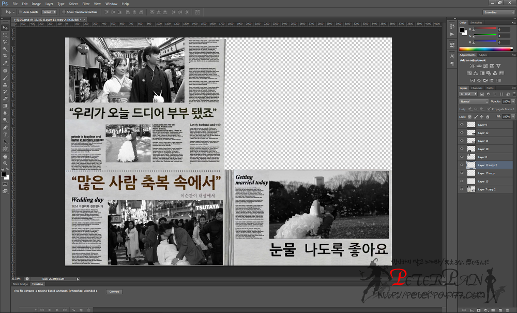Open the Group dropdown in options bar

coord(49,12)
